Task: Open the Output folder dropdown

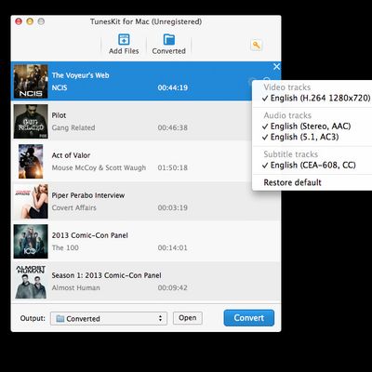Action: 109,318
